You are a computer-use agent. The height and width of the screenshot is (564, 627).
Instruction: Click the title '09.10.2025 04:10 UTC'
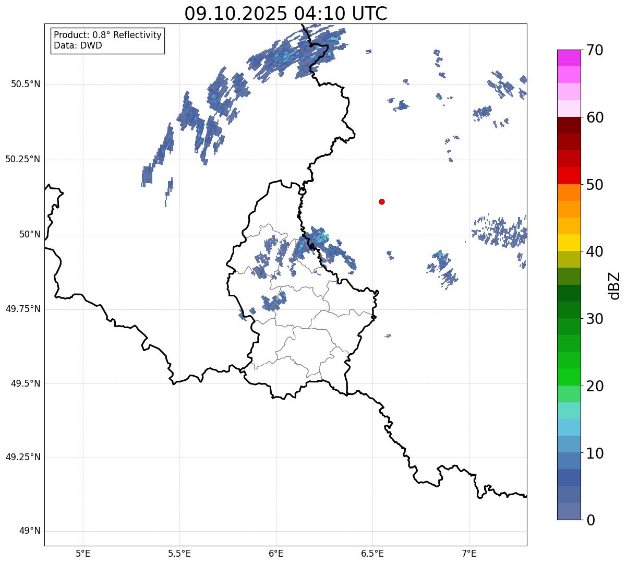[x=286, y=14]
